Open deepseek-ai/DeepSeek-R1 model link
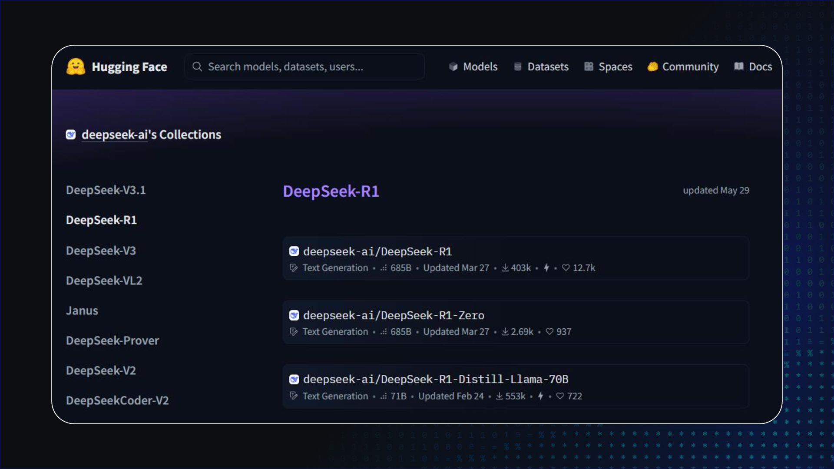Viewport: 834px width, 469px height. (x=377, y=251)
